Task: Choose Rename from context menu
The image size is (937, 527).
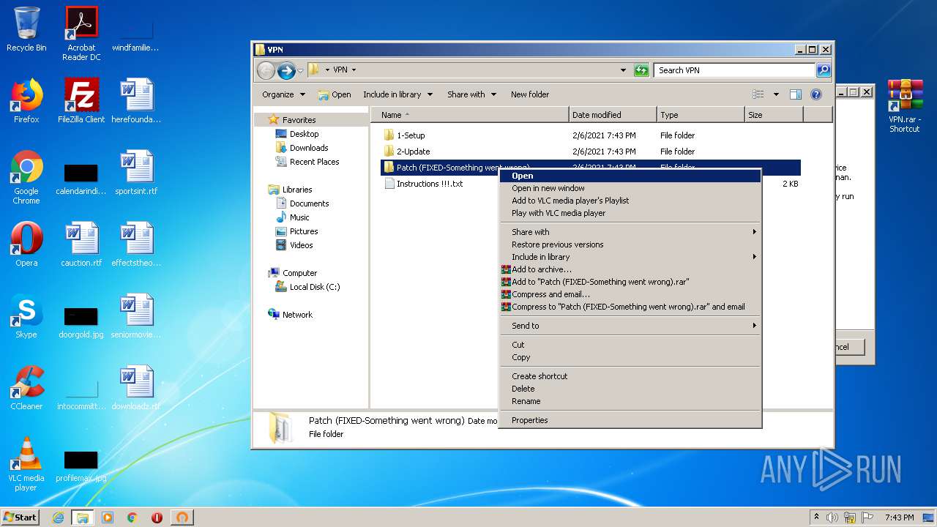Action: 630,401
